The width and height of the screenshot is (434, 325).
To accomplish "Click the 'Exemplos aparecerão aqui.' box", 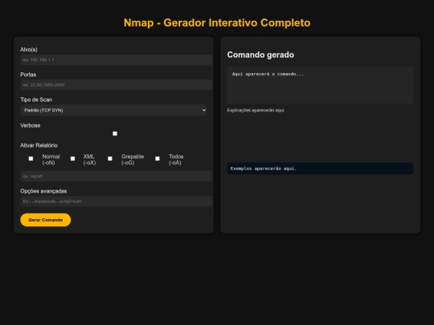I will click(x=320, y=169).
